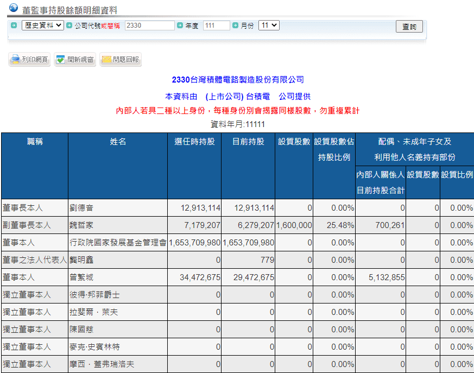Click the 年度 input field showing 111
The width and height of the screenshot is (474, 373).
pos(216,26)
